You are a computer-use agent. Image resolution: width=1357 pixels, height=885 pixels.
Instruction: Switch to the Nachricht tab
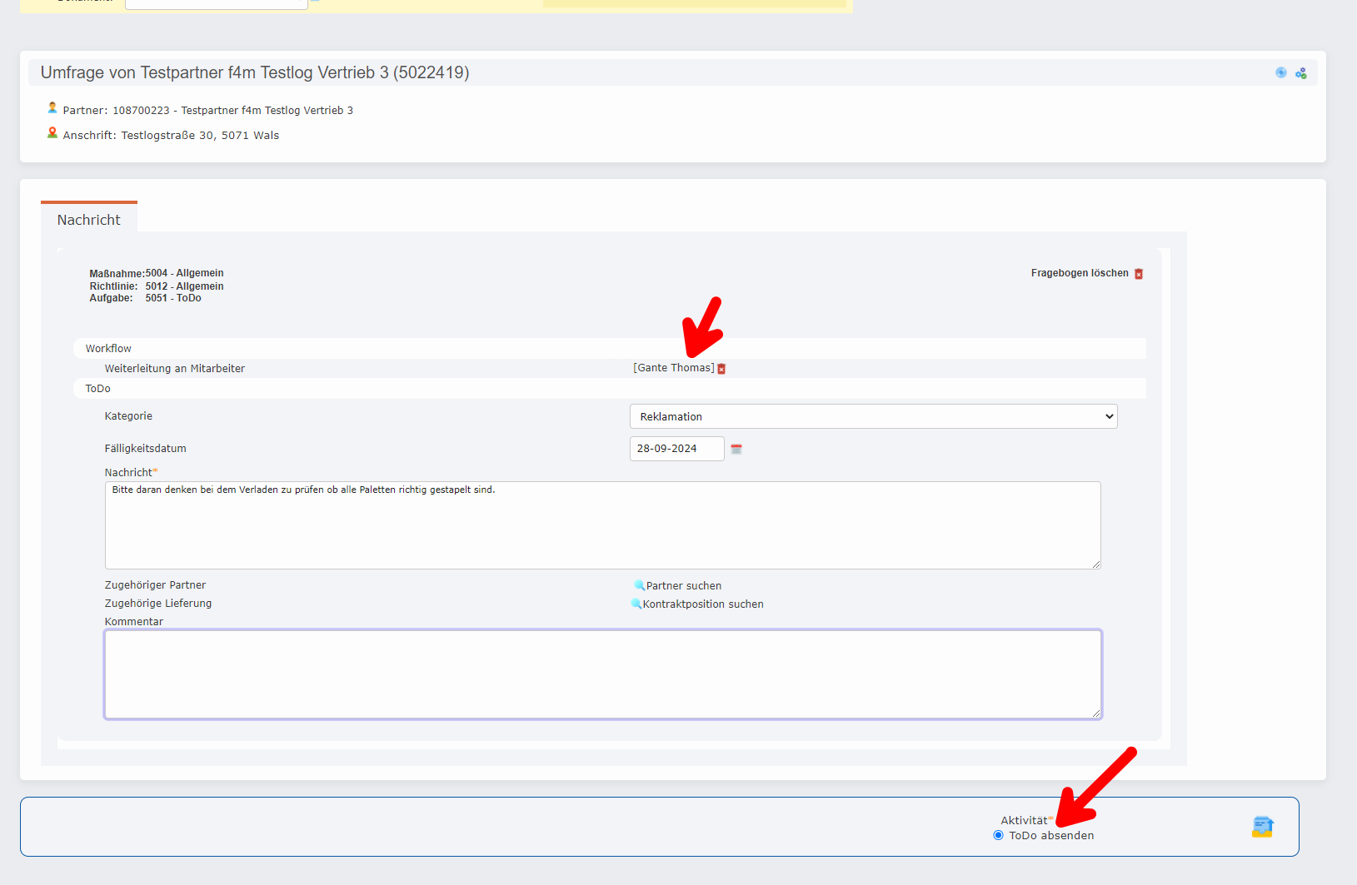pos(89,220)
